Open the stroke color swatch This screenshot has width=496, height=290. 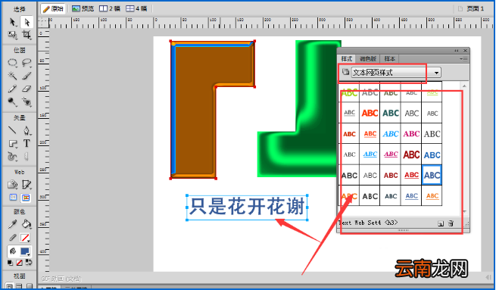[25, 238]
